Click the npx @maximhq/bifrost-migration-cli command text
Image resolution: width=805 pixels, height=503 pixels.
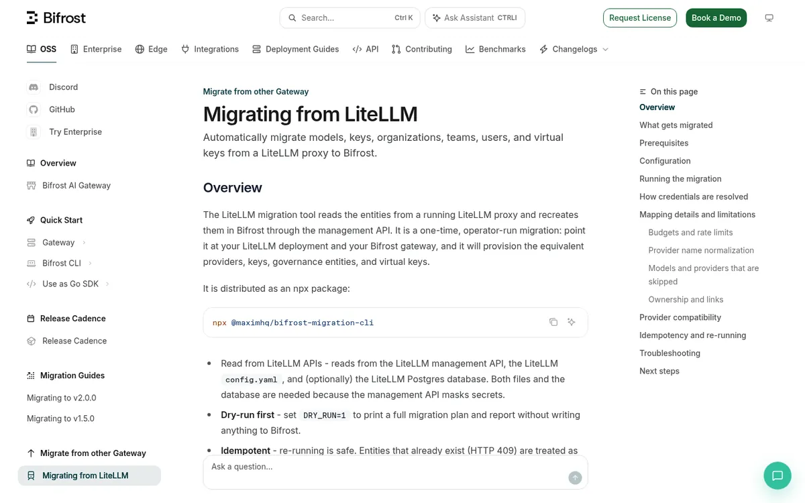293,323
